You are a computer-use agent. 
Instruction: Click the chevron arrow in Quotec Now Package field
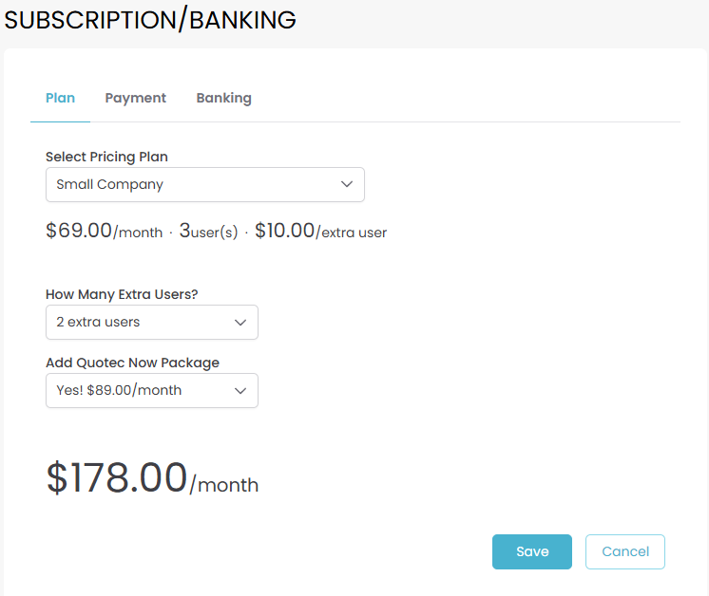click(x=240, y=390)
